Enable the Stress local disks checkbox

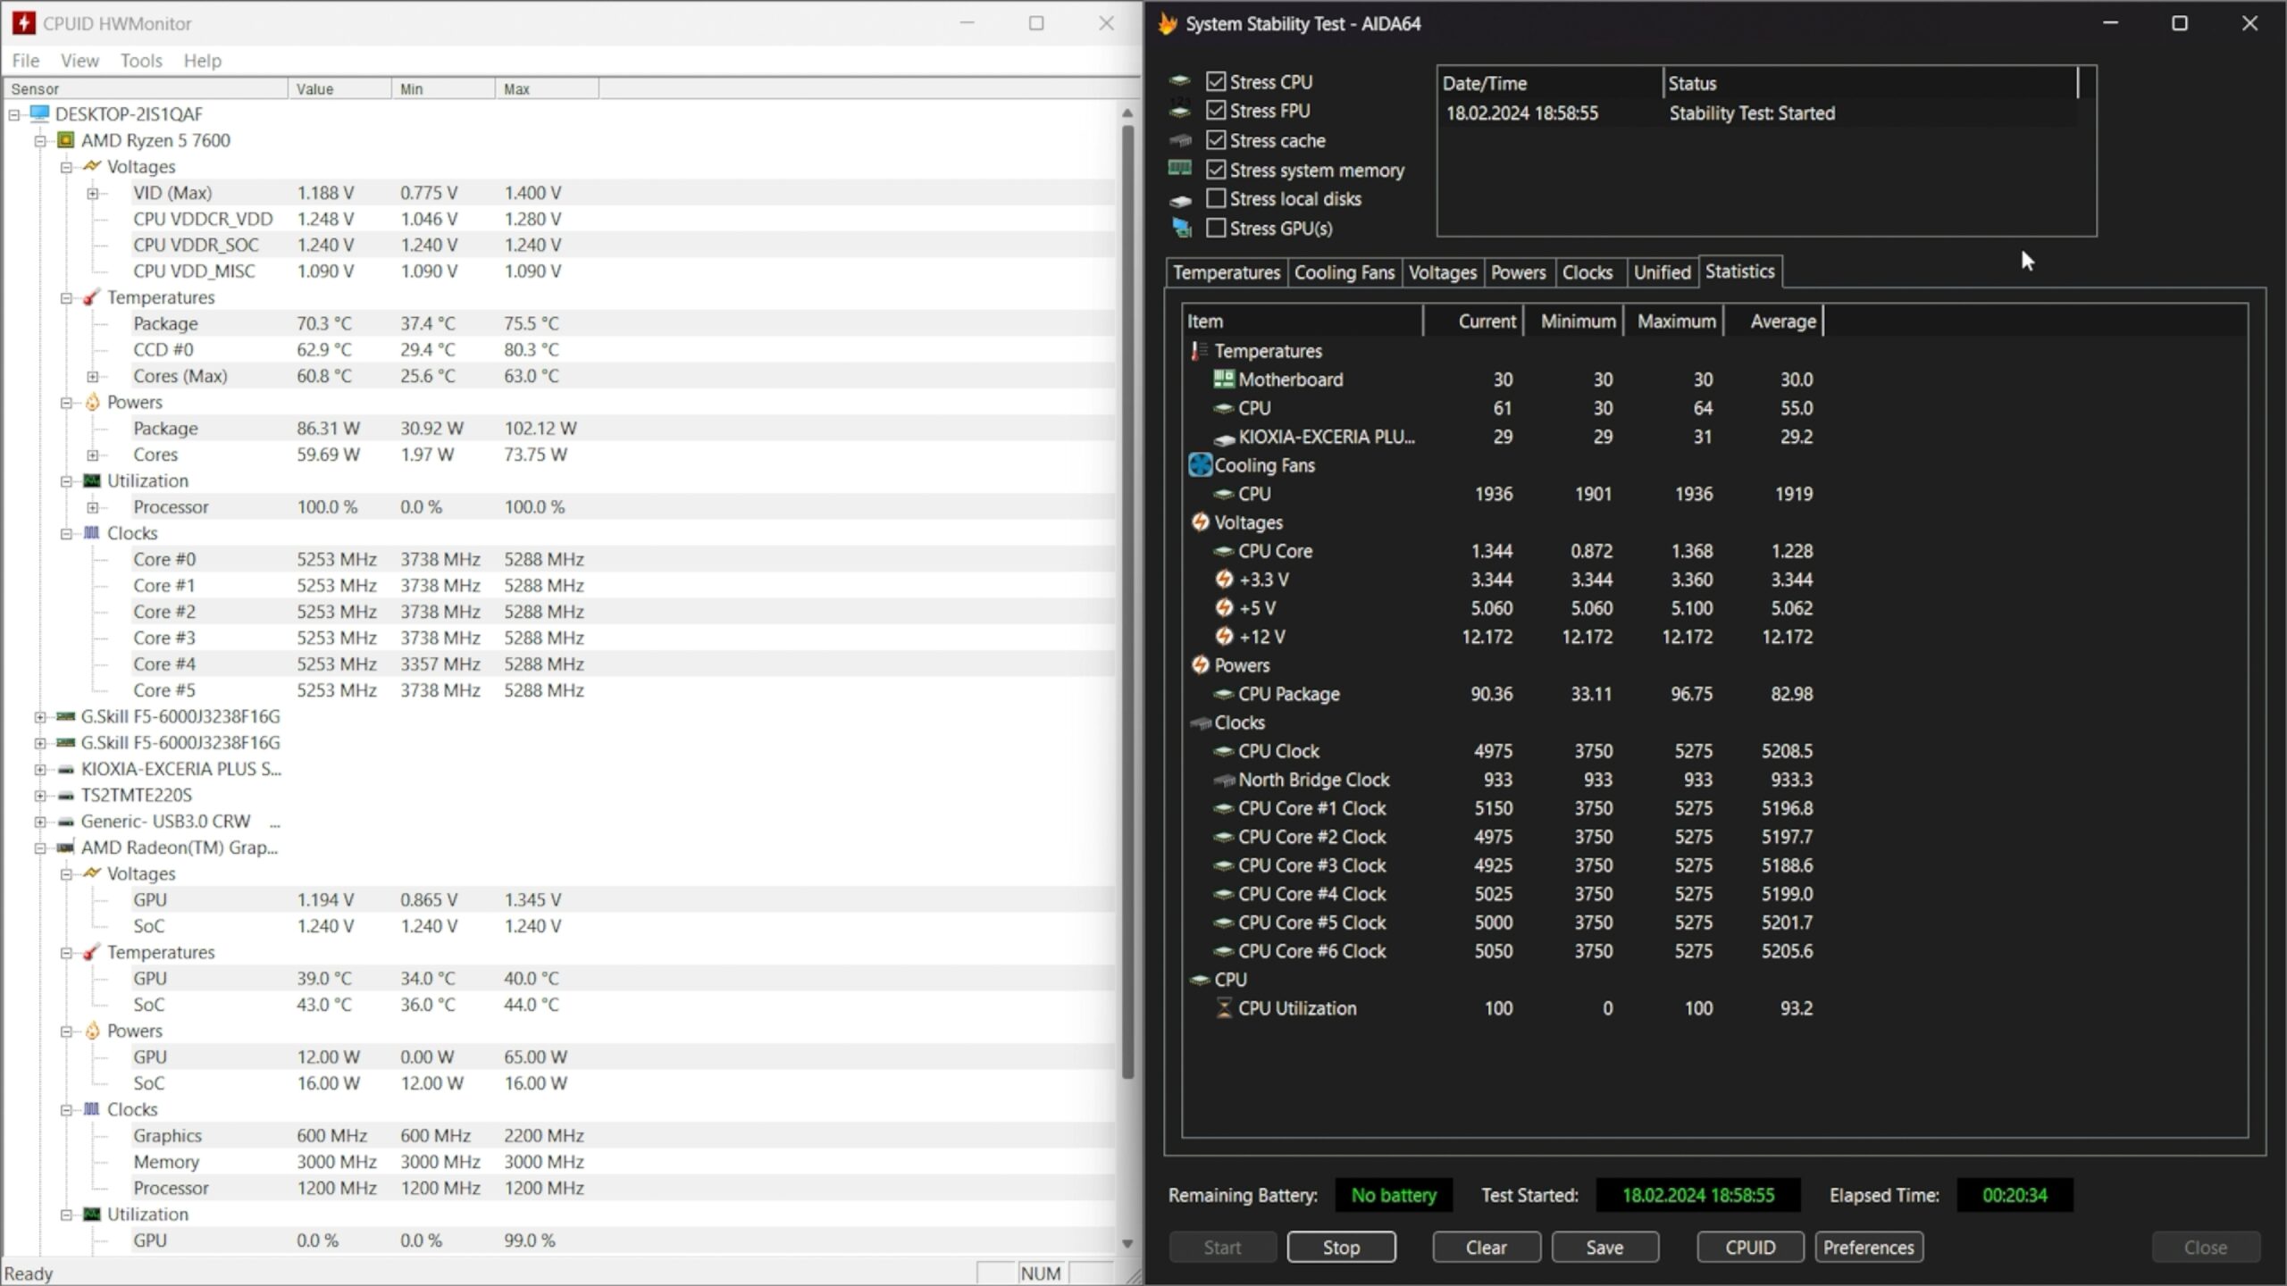pyautogui.click(x=1216, y=198)
